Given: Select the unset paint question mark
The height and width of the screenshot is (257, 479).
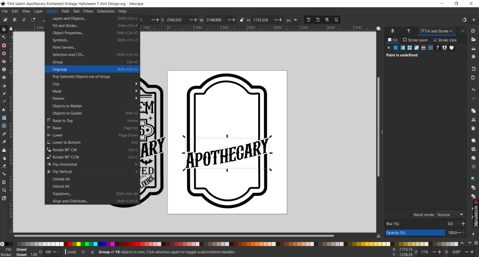Looking at the screenshot, I should pos(438,48).
